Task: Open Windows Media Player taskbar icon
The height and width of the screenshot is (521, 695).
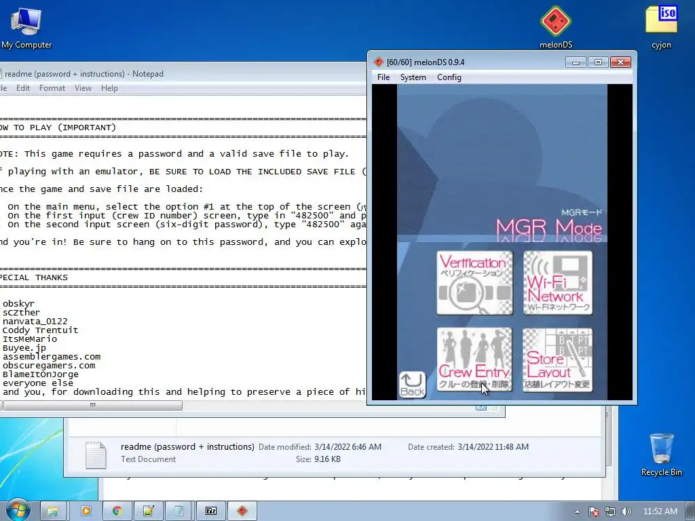Action: point(86,512)
